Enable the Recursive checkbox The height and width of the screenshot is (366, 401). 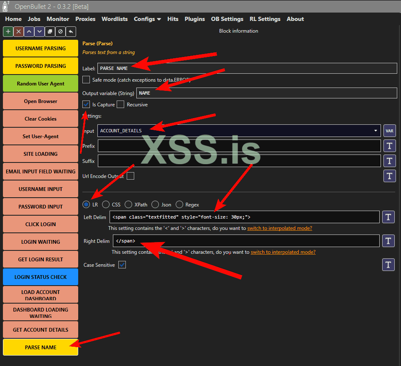[120, 105]
